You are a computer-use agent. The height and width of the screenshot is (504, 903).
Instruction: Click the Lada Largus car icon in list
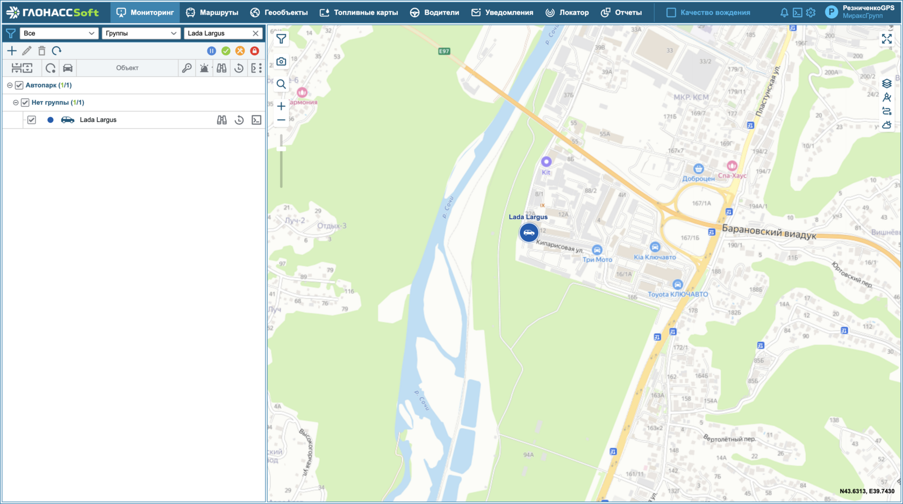pos(68,120)
